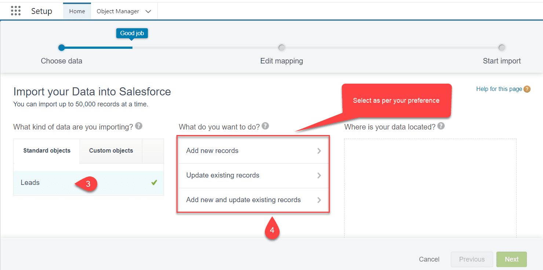The width and height of the screenshot is (543, 270).
Task: Click the help icon beside 'What kind of data'
Action: (x=139, y=126)
